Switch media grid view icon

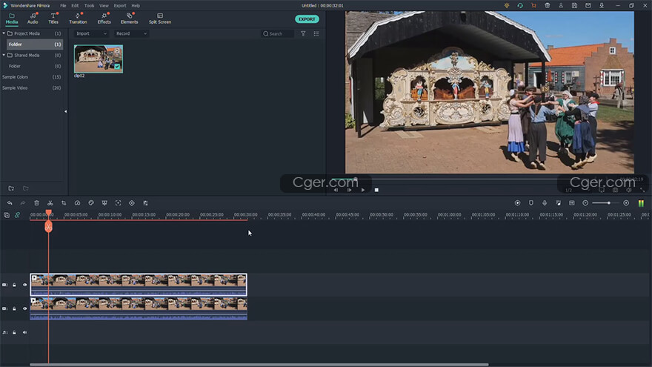pyautogui.click(x=316, y=33)
